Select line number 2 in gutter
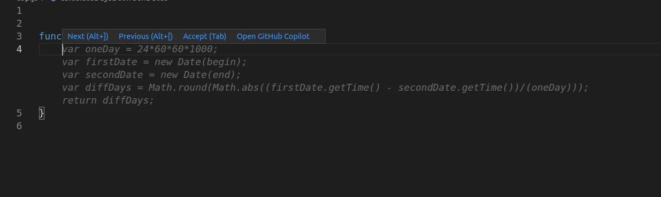The width and height of the screenshot is (661, 197). point(19,23)
